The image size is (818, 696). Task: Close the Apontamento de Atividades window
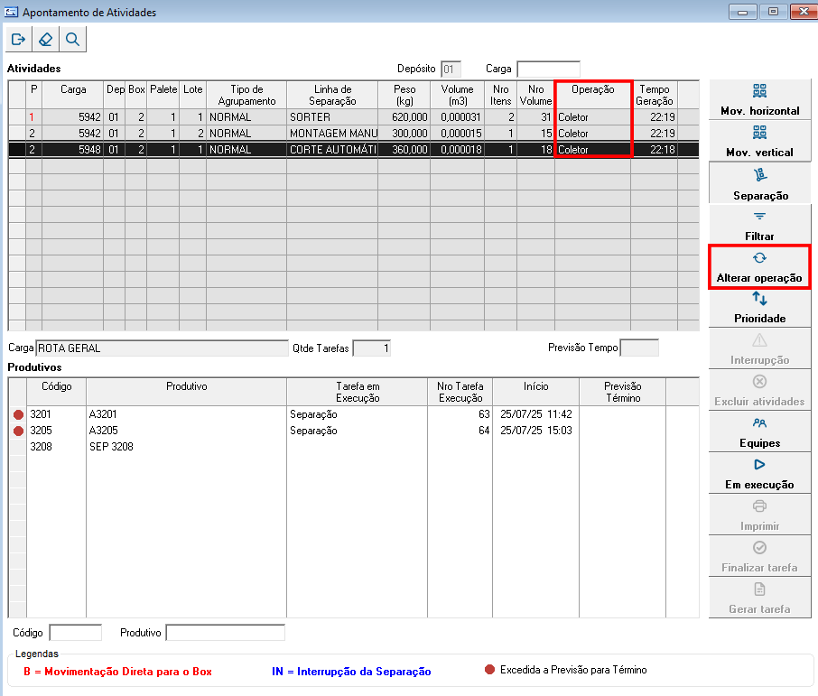[x=804, y=12]
